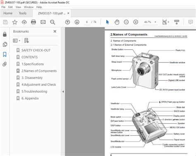
Task: Switch to the Tools tab
Action: pos(23,13)
